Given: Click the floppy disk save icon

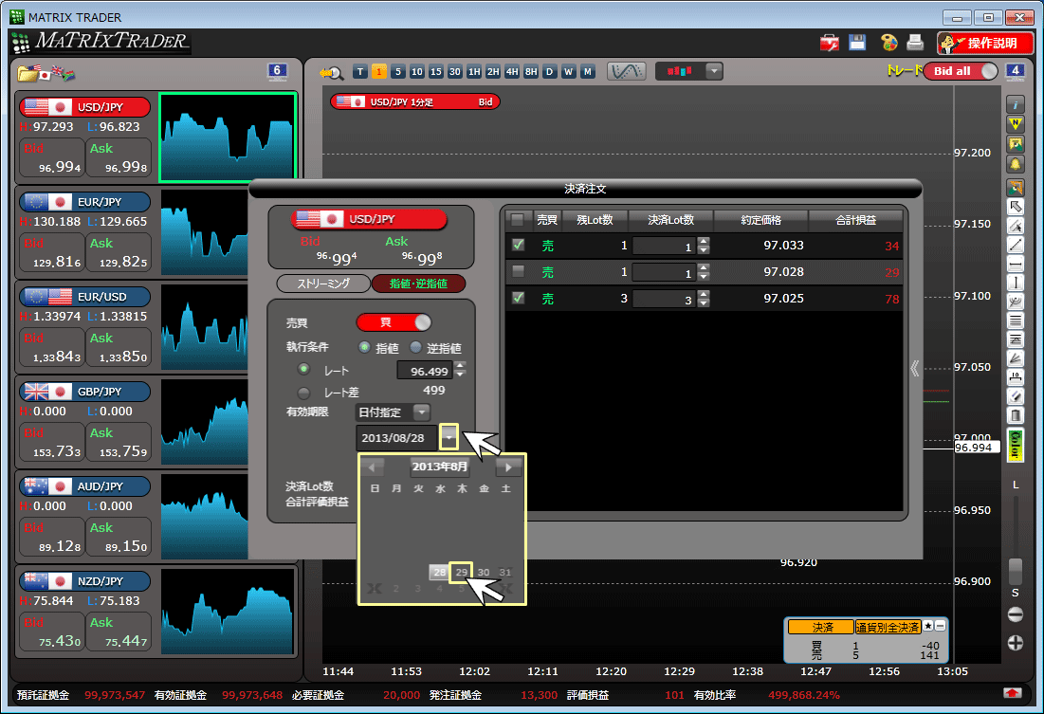Looking at the screenshot, I should point(857,42).
